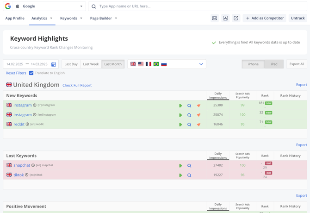This screenshot has width=310, height=213.
Task: Click clock history icon beside tiktok
Action: (x=27, y=175)
